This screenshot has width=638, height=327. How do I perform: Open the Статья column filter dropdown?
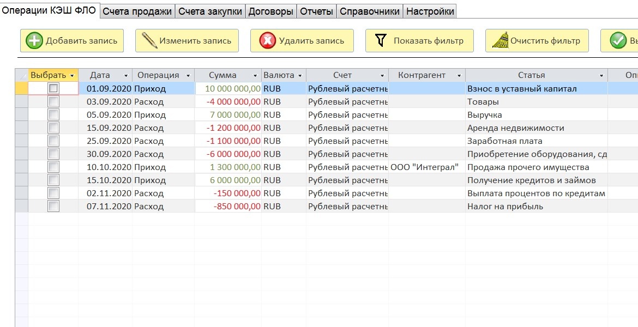click(x=601, y=76)
